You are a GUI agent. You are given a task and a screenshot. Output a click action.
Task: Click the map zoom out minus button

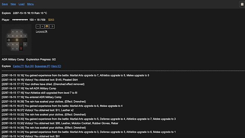click(38, 26)
